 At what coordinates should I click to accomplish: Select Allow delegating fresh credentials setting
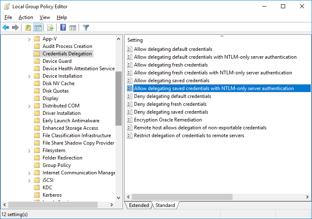[x=171, y=65]
